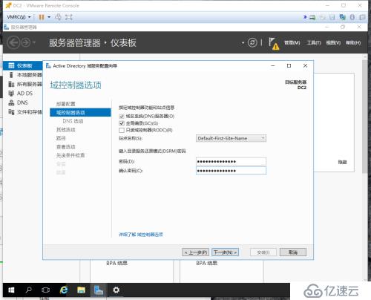This screenshot has height=300, width=371.
Task: Toggle VMRC full screen mode
Action: tap(69, 17)
